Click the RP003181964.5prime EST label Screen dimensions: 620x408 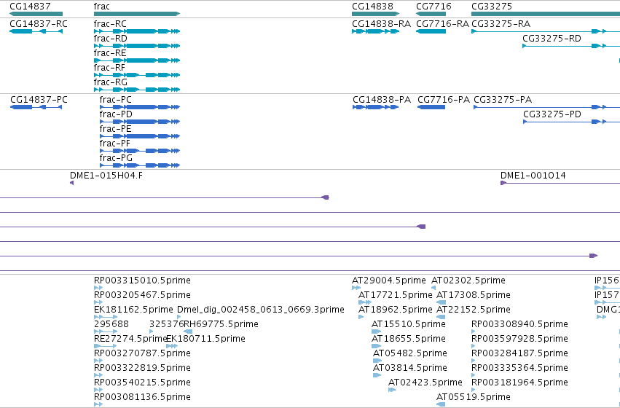(x=519, y=382)
